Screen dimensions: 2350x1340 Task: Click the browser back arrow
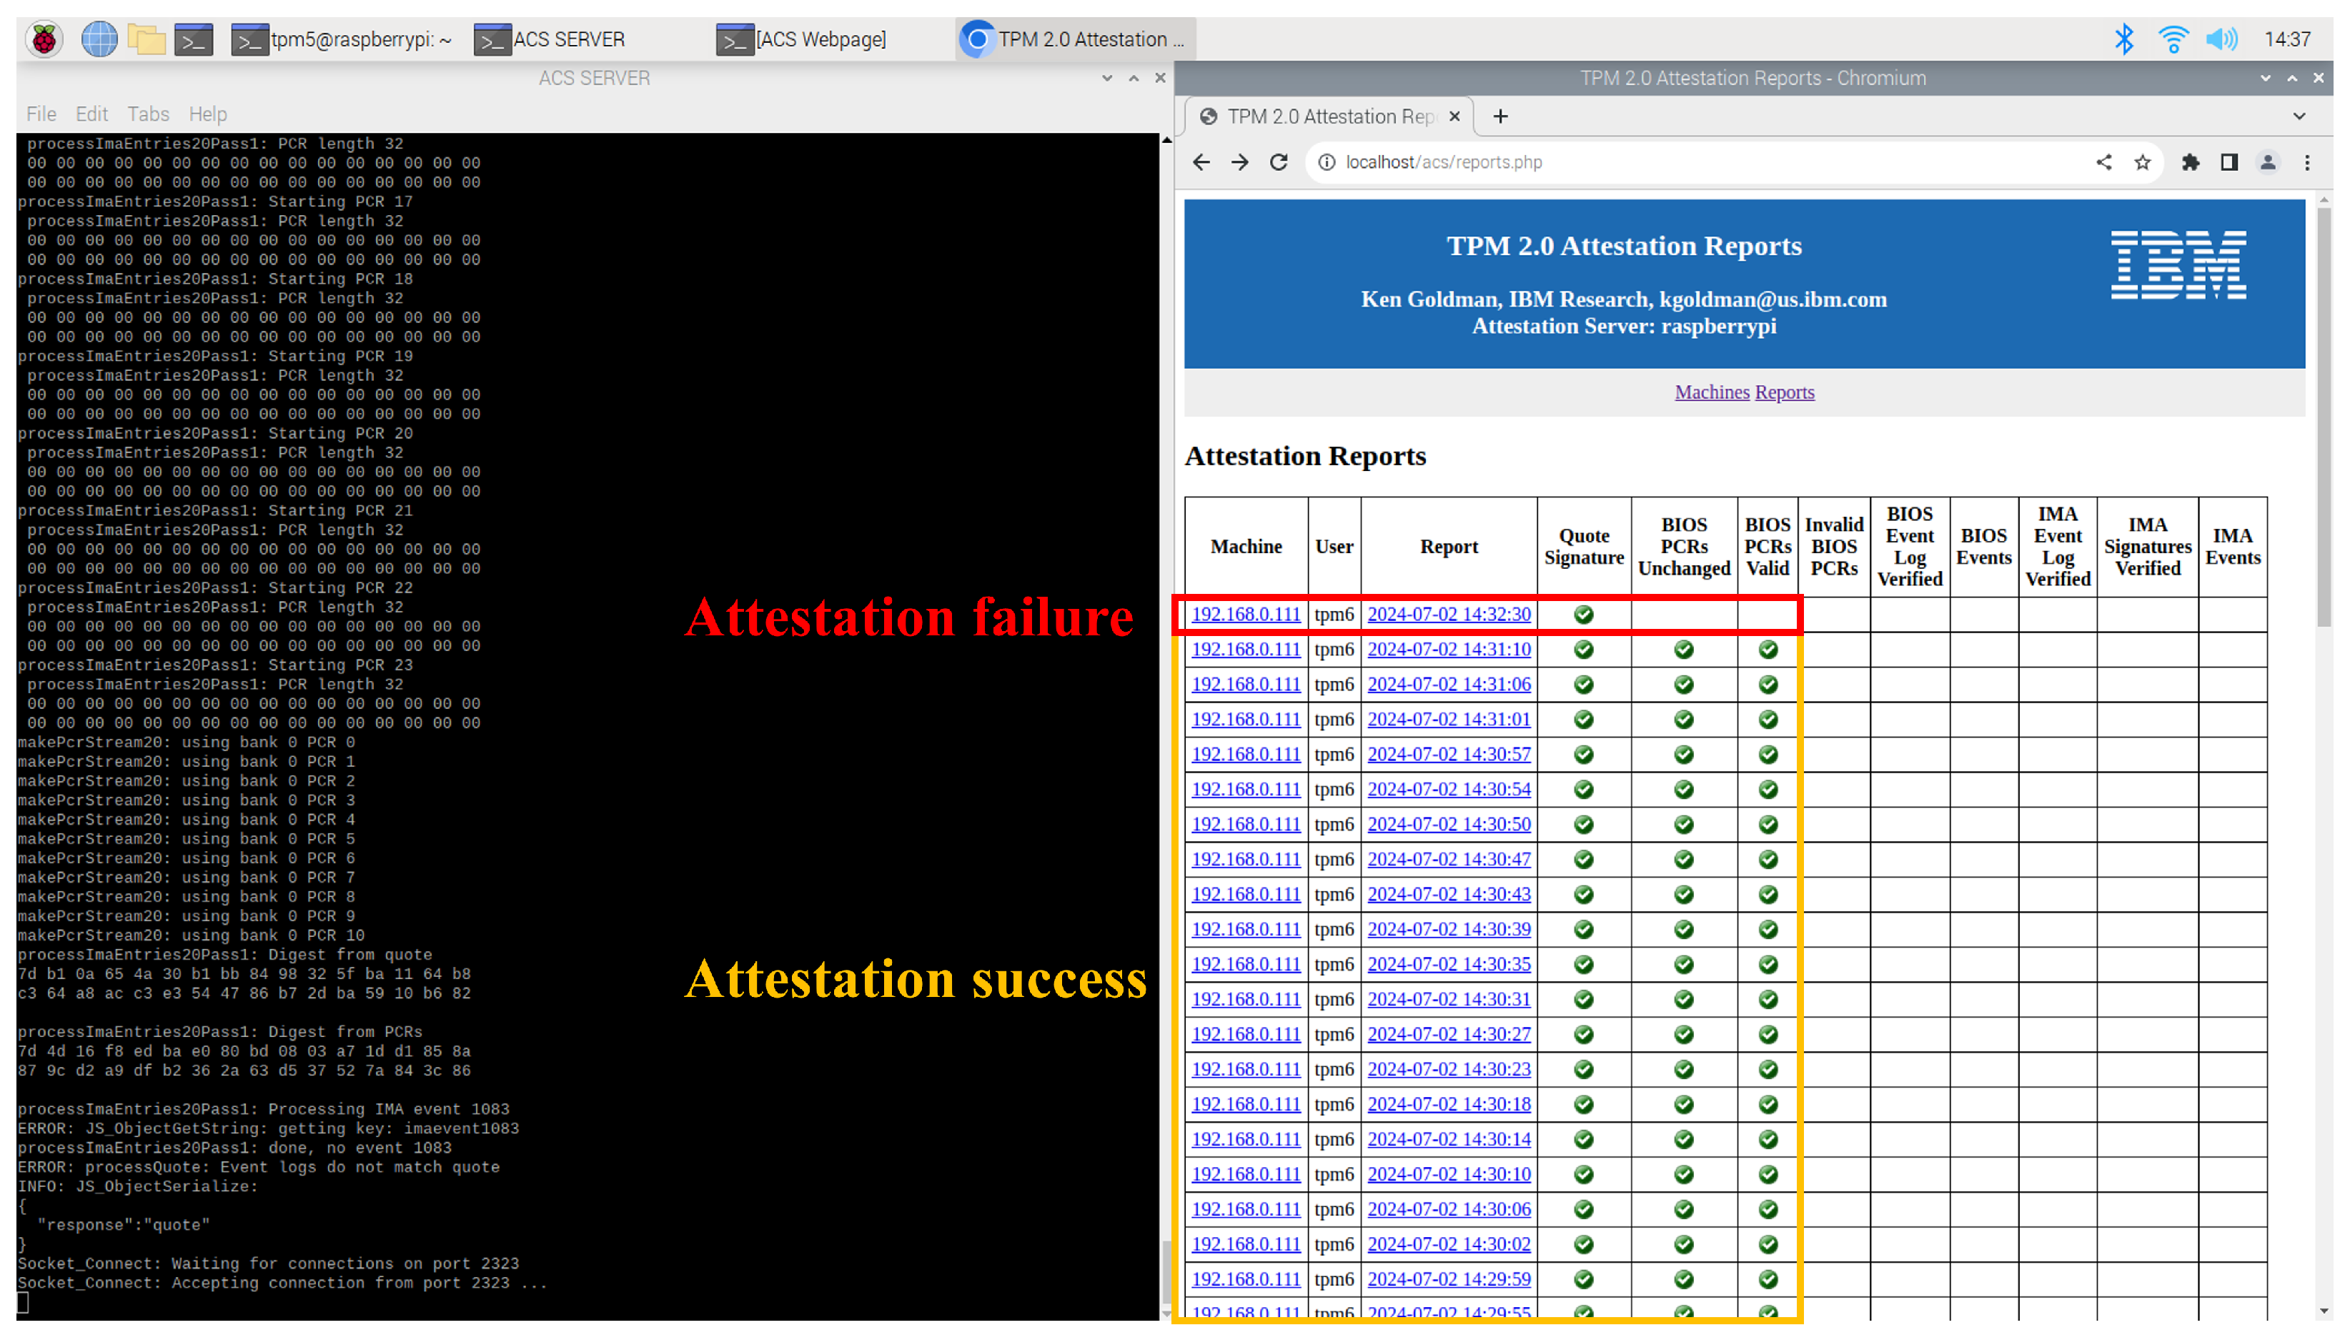click(1201, 163)
